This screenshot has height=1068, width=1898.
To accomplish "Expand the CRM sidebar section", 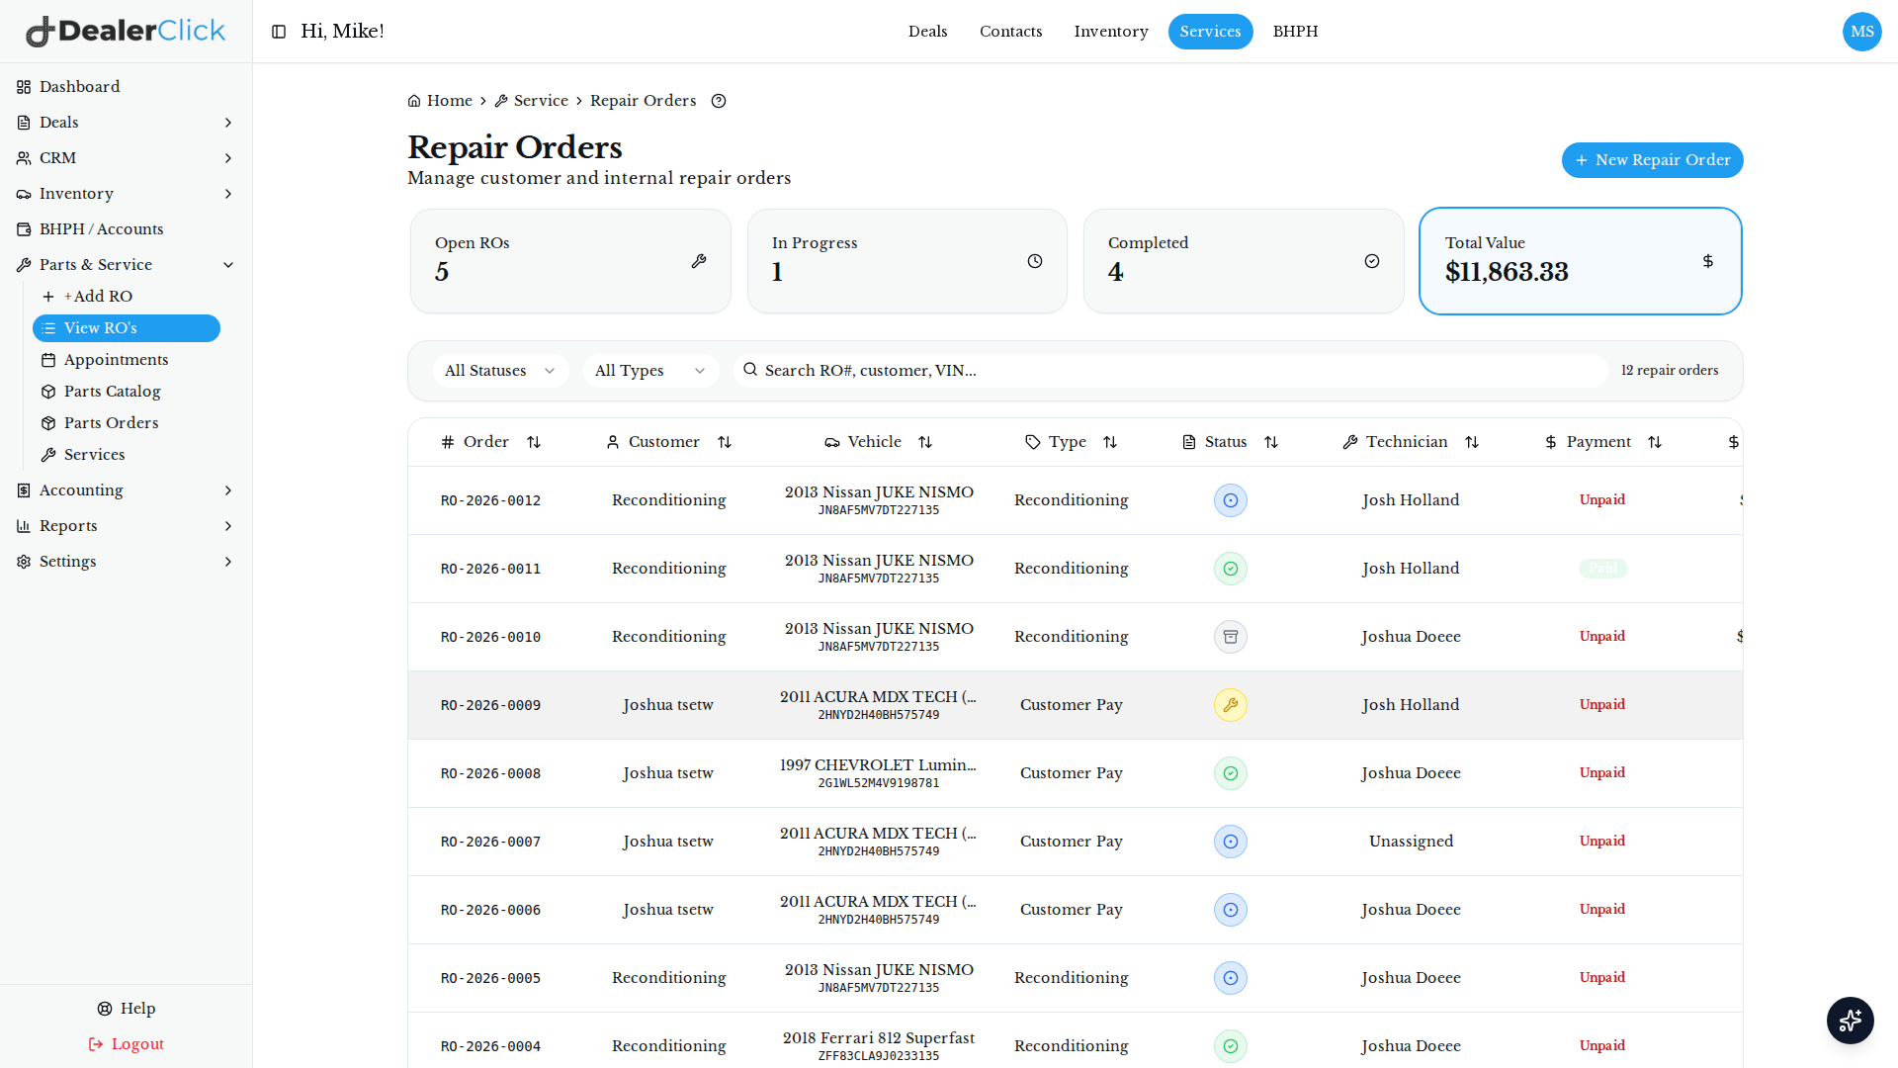I will [126, 158].
